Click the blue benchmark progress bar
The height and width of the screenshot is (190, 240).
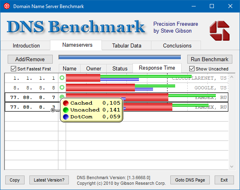[x=120, y=58]
